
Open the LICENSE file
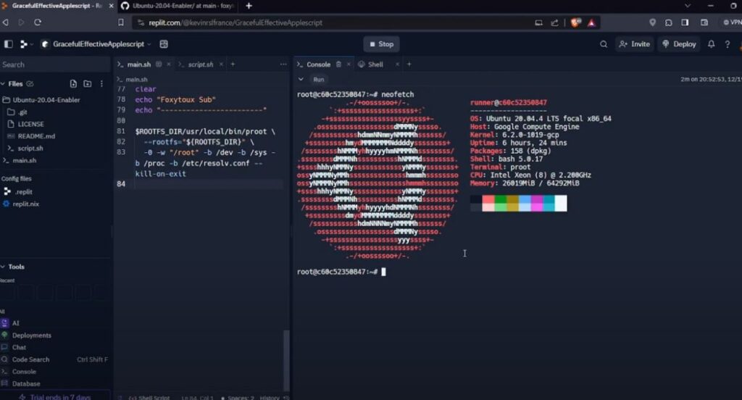click(30, 124)
